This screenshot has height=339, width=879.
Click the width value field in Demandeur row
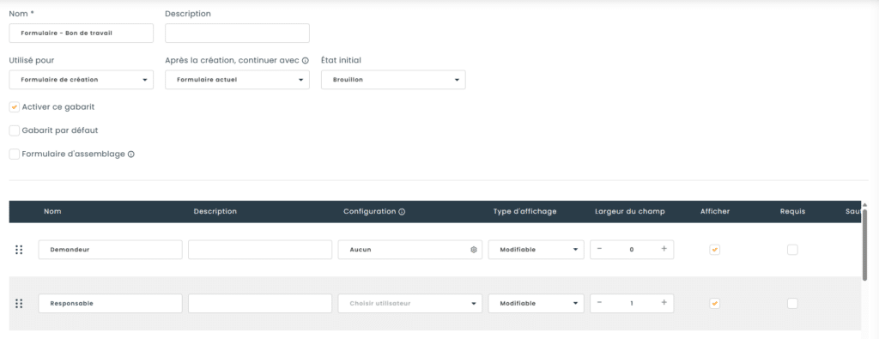coord(632,250)
